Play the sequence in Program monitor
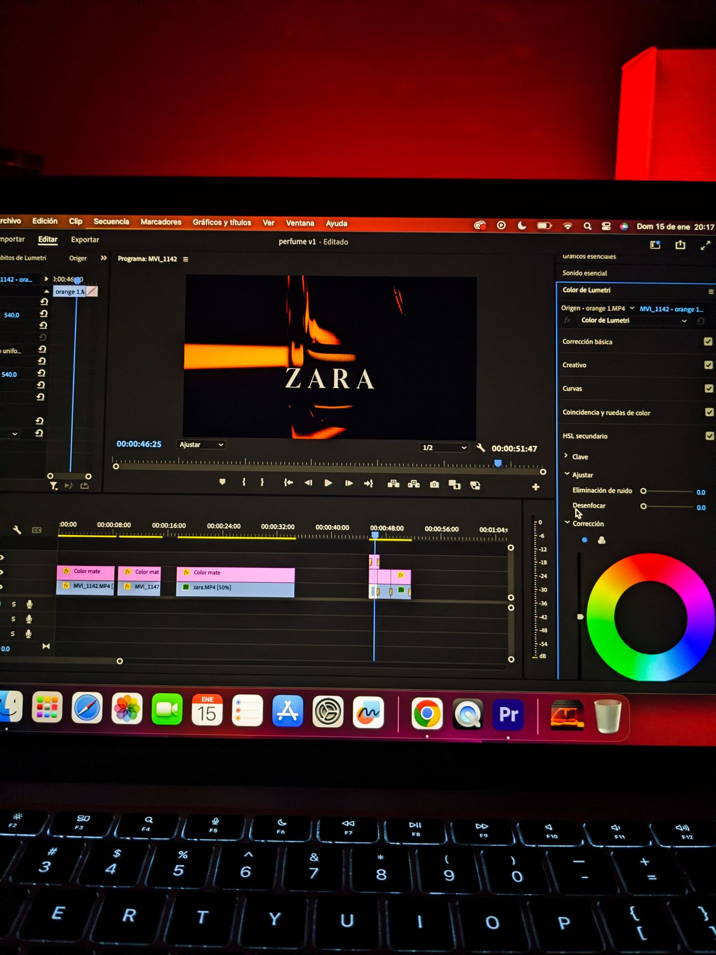 click(x=328, y=483)
